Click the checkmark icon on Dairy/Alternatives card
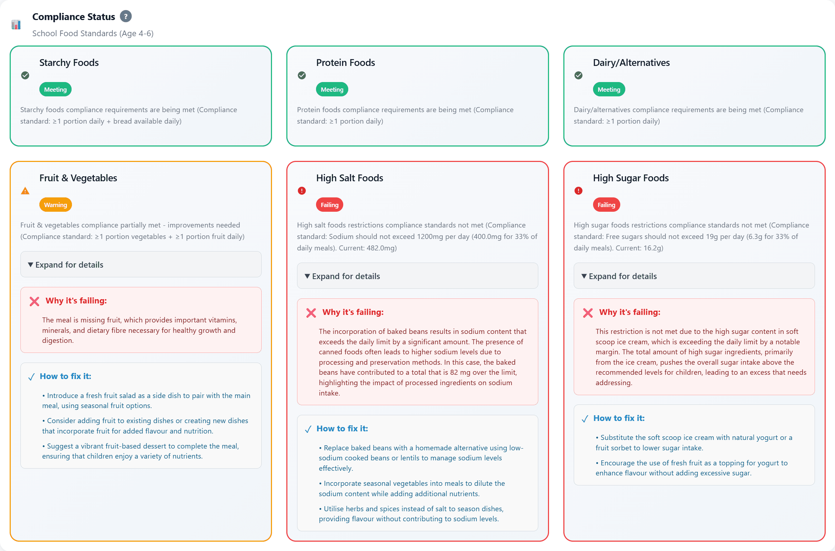 579,75
